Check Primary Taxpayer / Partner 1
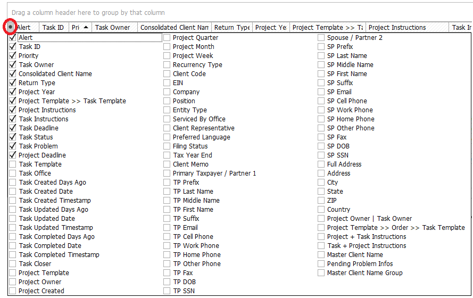The image size is (473, 298). [x=167, y=173]
